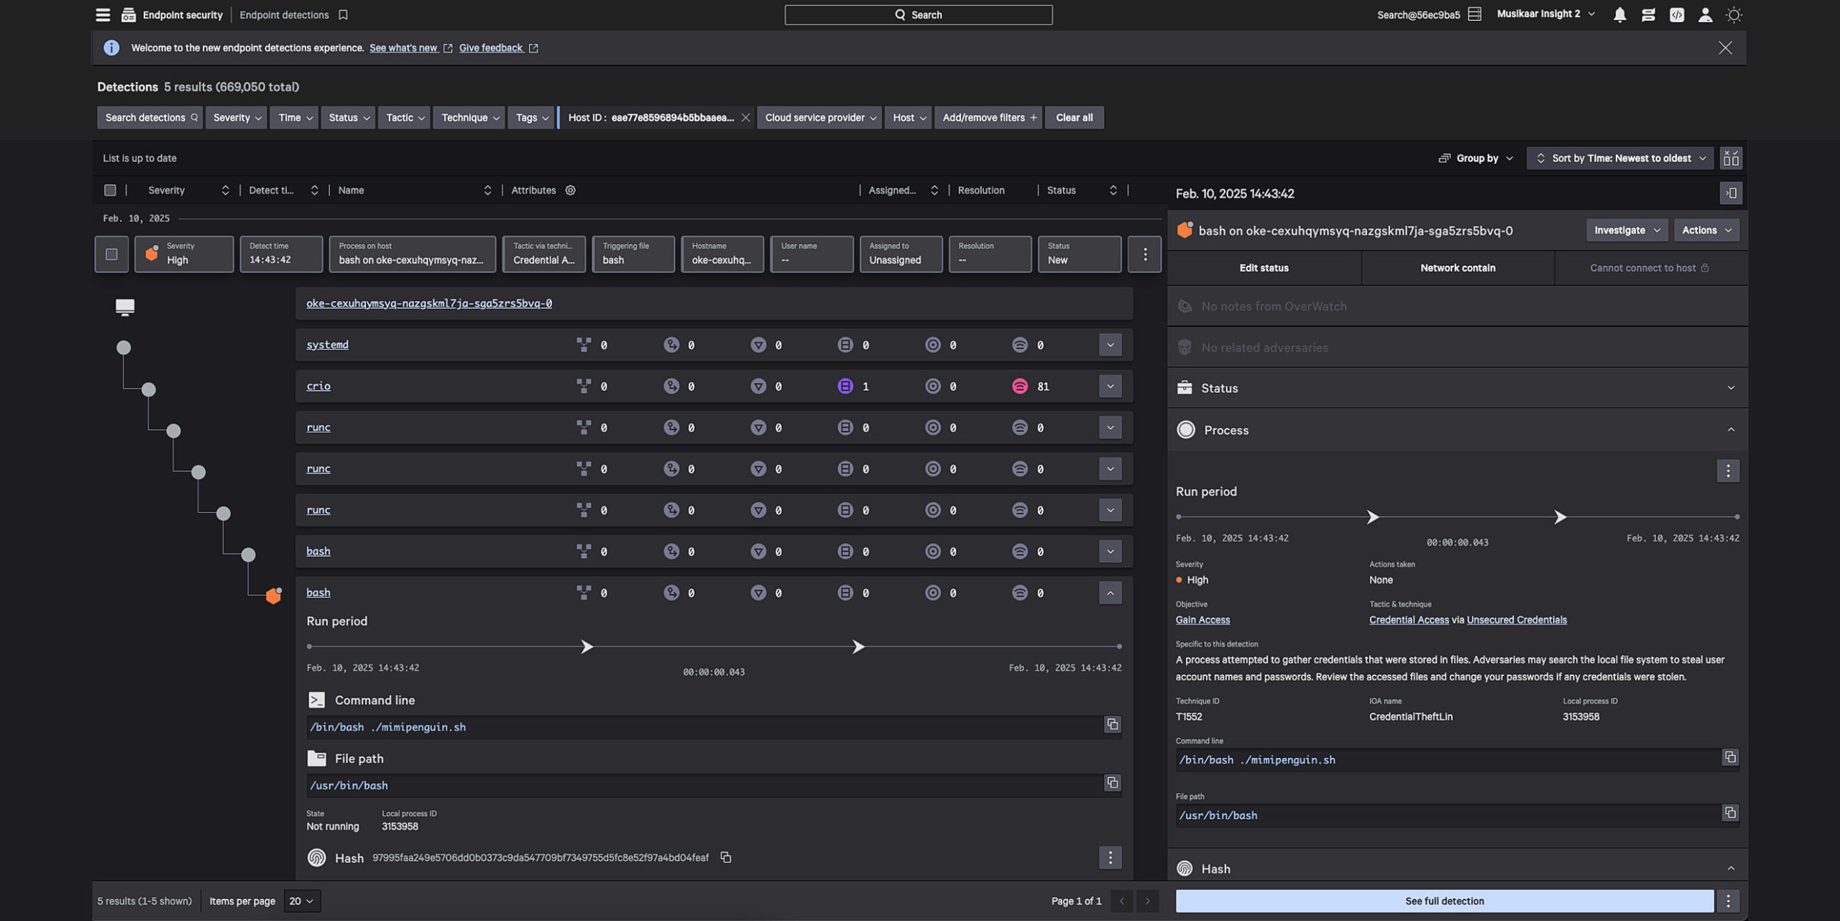Open the Tactic filter dropdown

405,117
